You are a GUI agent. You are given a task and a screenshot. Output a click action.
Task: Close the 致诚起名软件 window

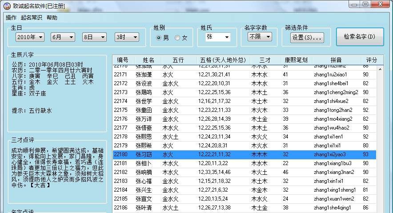[380, 4]
